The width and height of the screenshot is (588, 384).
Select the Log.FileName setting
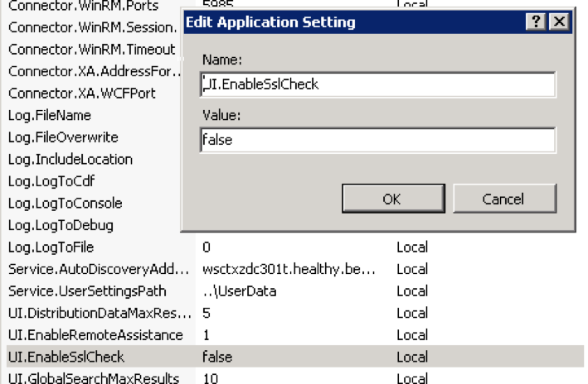pyautogui.click(x=49, y=115)
